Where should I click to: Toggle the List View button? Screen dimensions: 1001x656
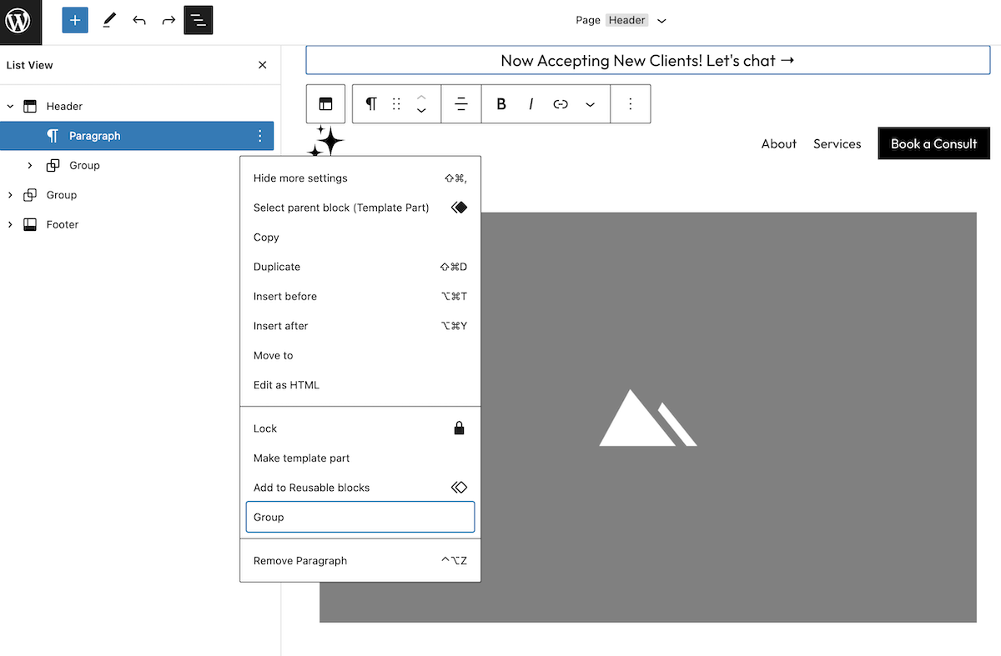click(199, 20)
